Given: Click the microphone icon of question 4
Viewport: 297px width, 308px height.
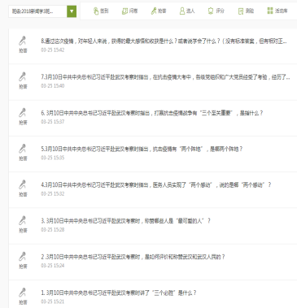Looking at the screenshot, I should [23, 184].
